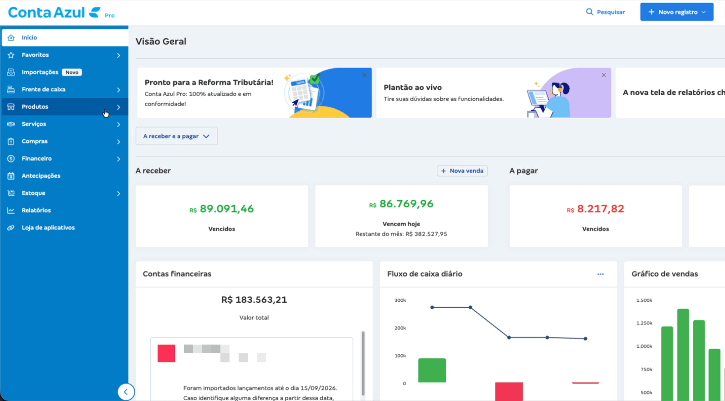725x401 pixels.
Task: Open Antecipações from the sidebar
Action: (x=65, y=176)
